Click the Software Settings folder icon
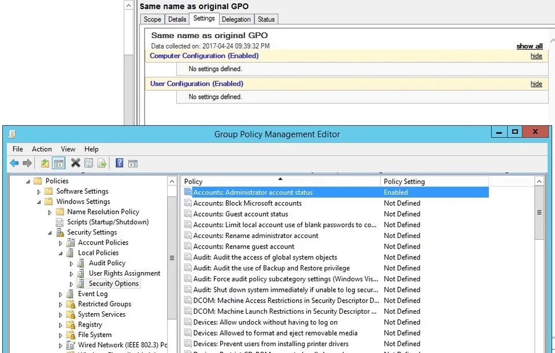The image size is (555, 353). point(49,191)
